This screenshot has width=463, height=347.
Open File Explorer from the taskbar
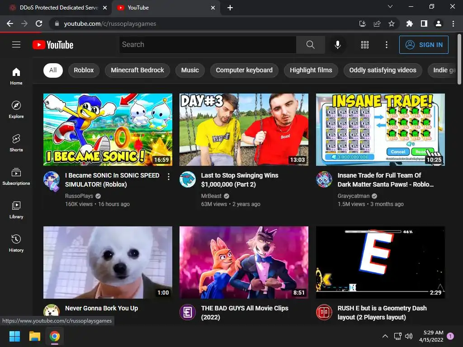[x=34, y=336]
